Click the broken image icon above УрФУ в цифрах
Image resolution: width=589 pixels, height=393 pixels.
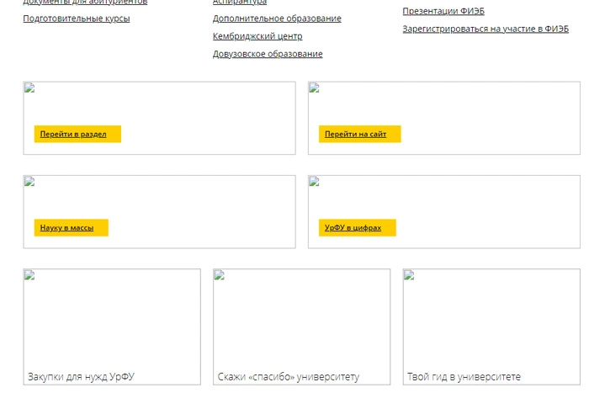315,182
